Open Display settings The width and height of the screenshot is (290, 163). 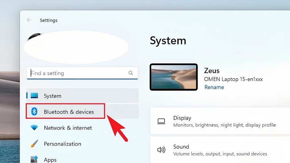tap(220, 121)
